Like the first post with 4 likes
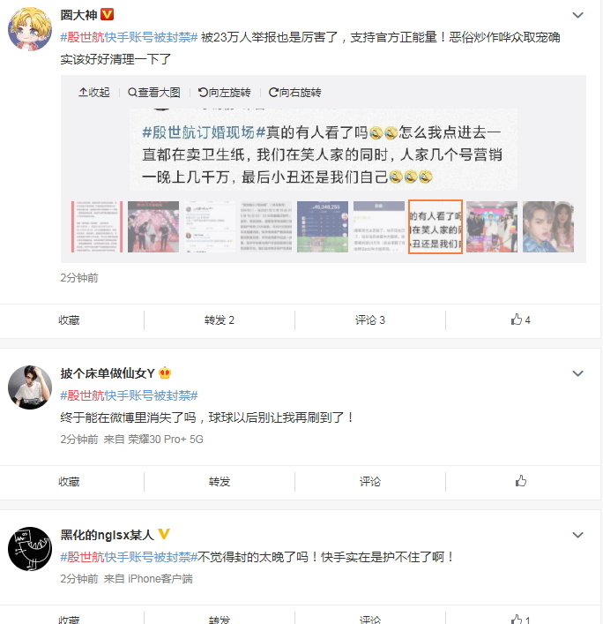603x624 pixels. pos(521,320)
